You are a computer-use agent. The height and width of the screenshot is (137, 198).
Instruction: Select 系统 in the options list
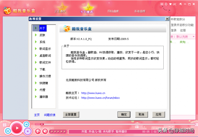pyautogui.click(x=42, y=42)
